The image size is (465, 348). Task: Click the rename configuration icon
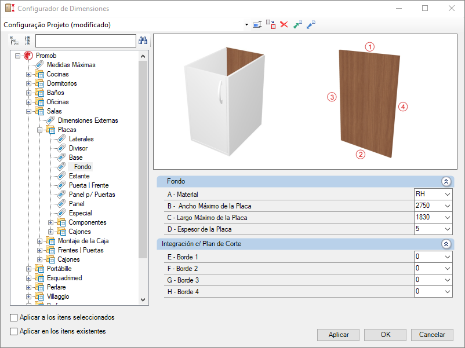pos(257,24)
